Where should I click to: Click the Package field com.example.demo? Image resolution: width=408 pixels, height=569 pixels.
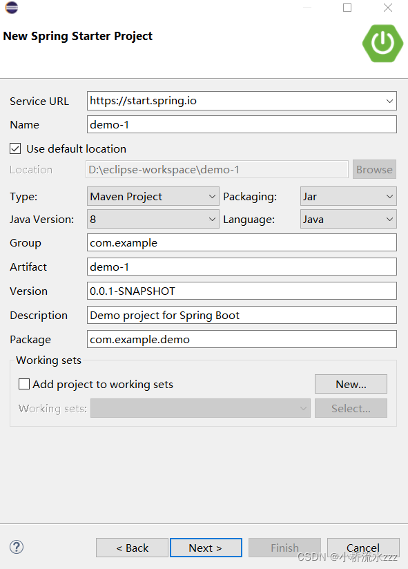pyautogui.click(x=242, y=339)
